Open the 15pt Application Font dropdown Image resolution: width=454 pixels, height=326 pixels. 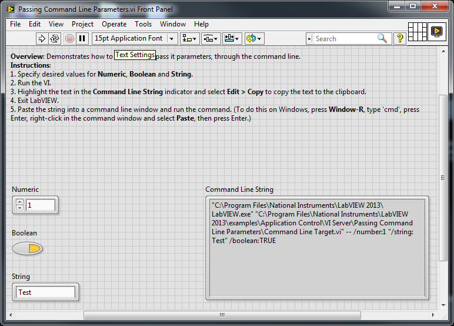[135, 38]
